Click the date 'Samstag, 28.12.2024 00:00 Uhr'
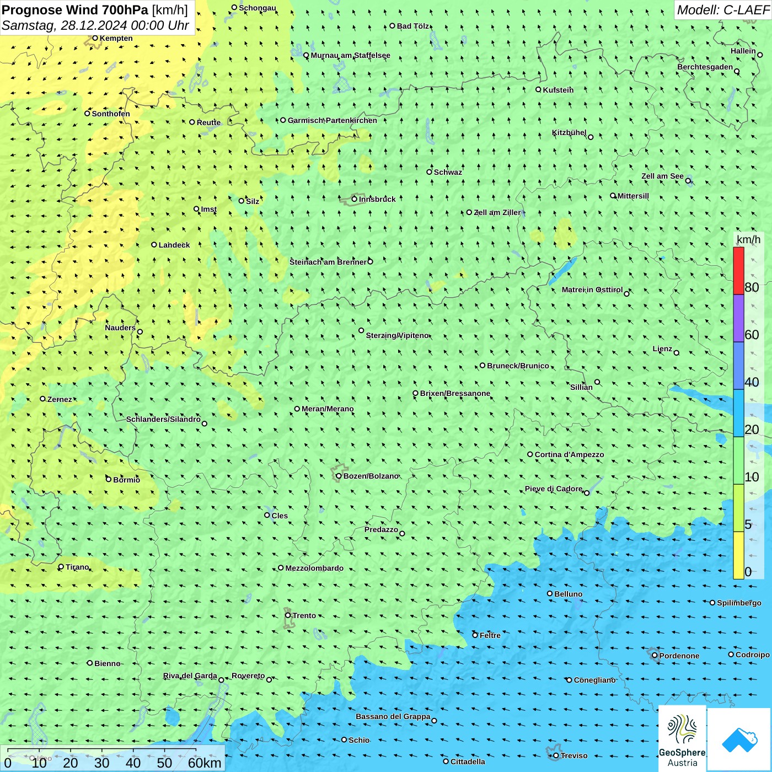Viewport: 772px width, 772px height. pos(95,25)
